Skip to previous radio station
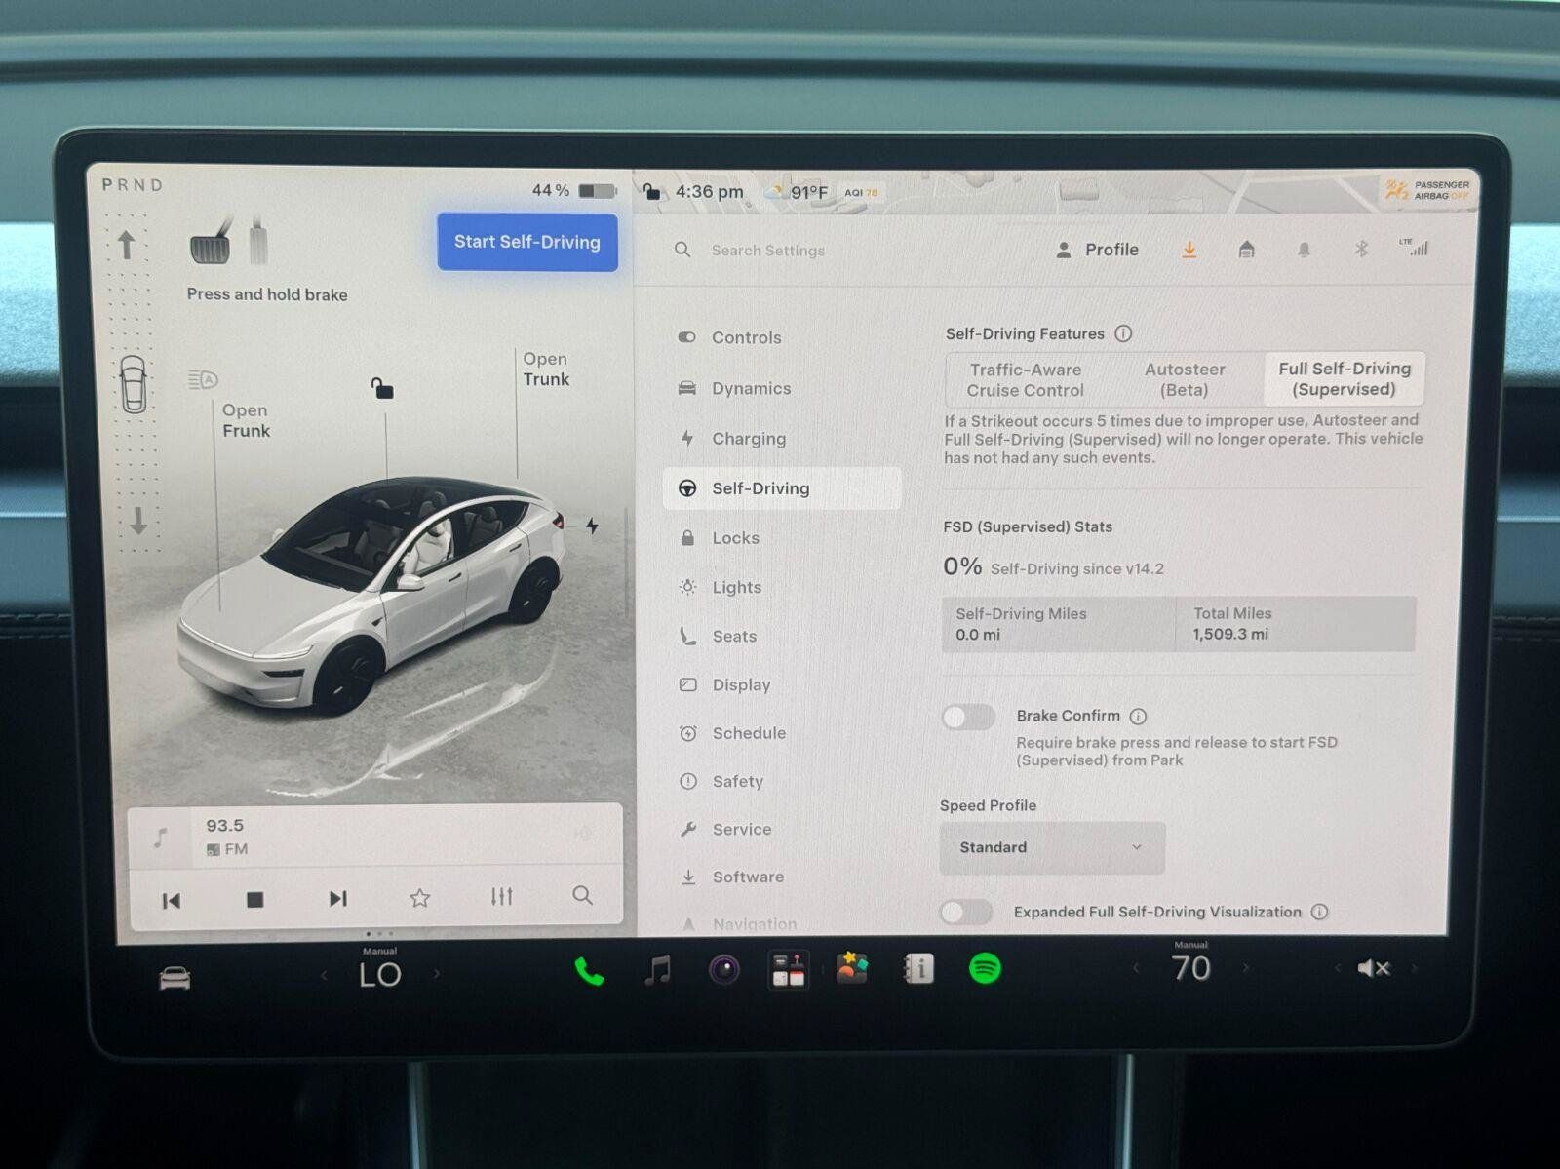The height and width of the screenshot is (1169, 1560). 172,900
